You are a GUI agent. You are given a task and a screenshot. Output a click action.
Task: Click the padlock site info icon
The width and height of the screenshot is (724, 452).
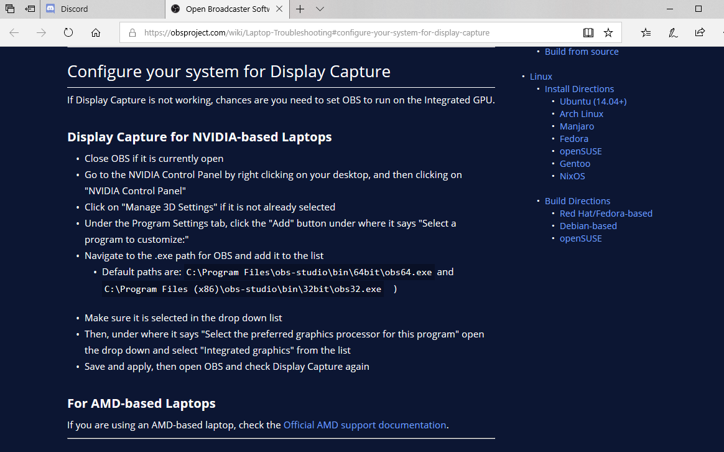pyautogui.click(x=132, y=33)
